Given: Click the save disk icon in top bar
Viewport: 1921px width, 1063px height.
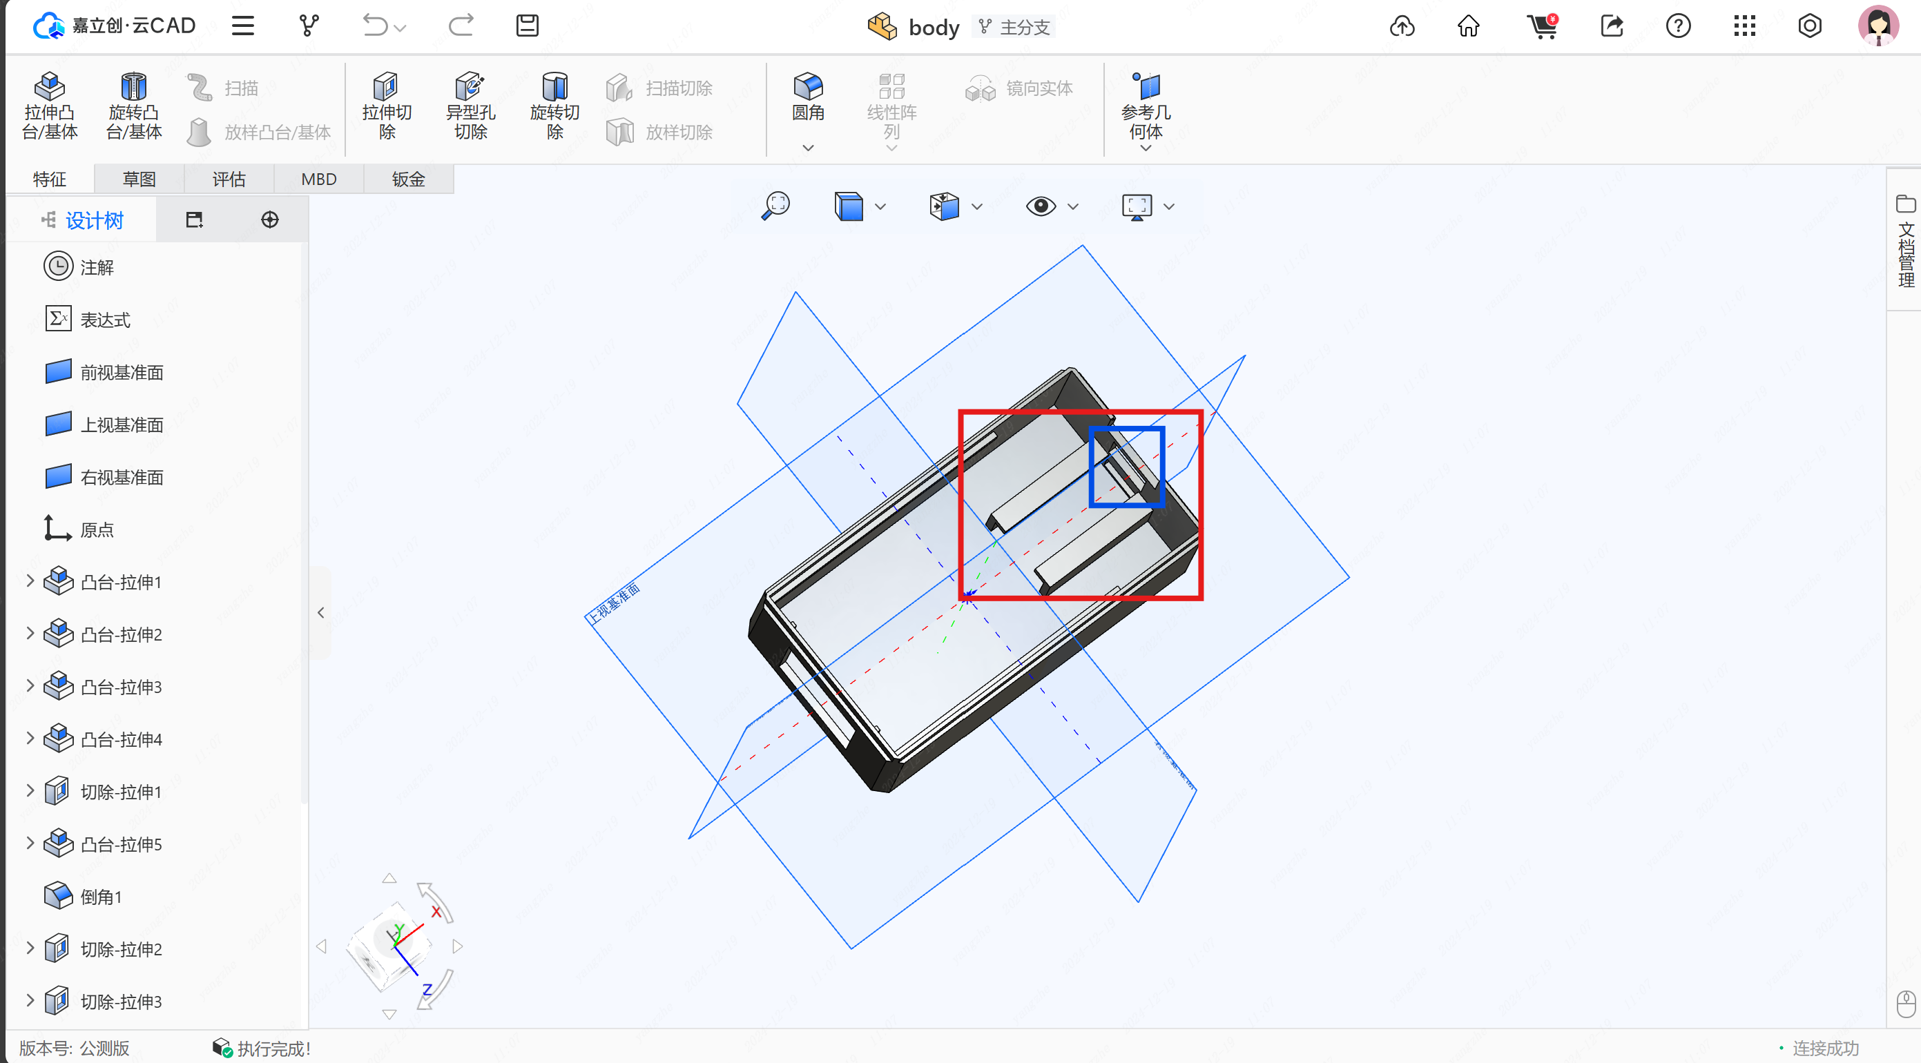Looking at the screenshot, I should point(528,26).
